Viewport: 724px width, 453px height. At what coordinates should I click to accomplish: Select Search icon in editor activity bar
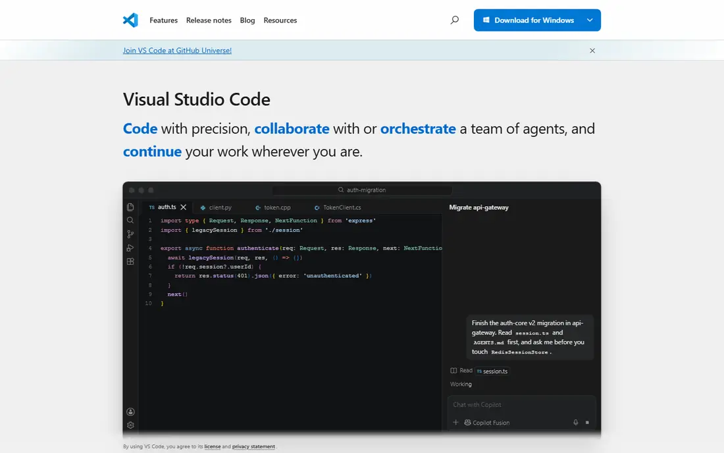[x=130, y=221]
